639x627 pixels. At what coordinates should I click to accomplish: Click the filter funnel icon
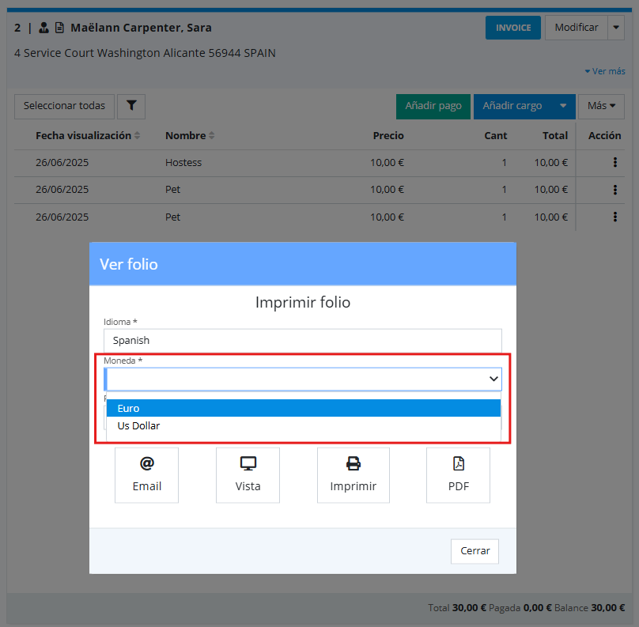click(131, 106)
